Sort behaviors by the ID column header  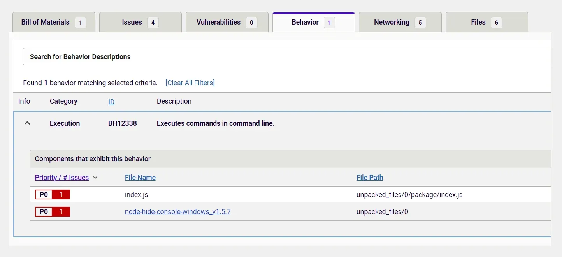tap(111, 102)
